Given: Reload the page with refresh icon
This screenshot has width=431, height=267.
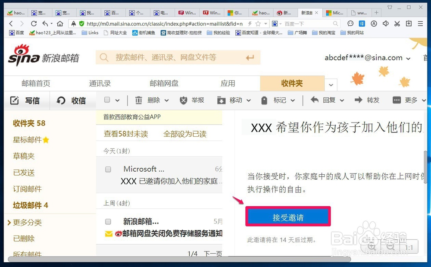Looking at the screenshot, I should point(34,24).
